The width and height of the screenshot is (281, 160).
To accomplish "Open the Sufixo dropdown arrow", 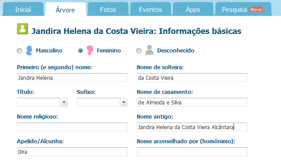I will tap(124, 102).
